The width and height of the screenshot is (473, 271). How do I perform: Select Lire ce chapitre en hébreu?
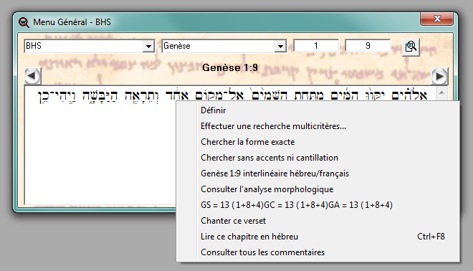point(318,237)
